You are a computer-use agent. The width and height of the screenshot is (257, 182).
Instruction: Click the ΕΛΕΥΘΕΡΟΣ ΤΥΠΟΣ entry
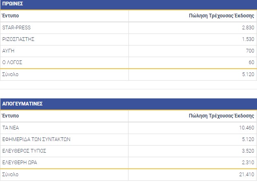24,151
